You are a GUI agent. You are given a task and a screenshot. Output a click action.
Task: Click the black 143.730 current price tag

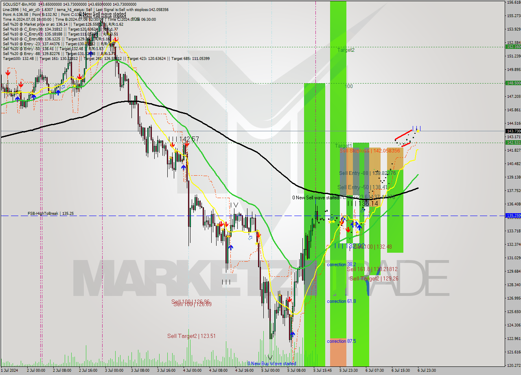point(513,131)
